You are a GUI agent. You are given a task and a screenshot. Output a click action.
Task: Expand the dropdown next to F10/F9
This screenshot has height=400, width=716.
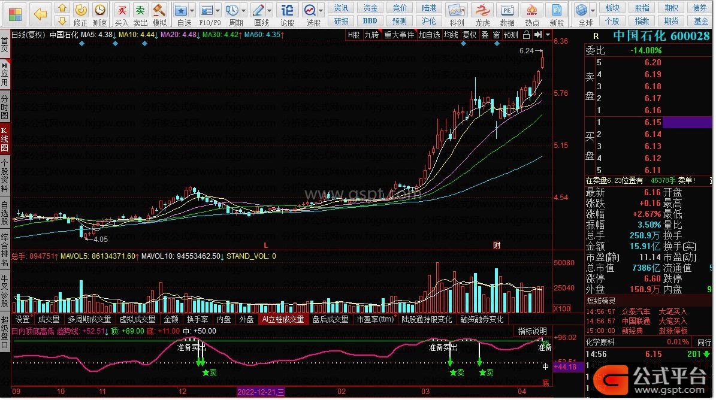click(x=218, y=11)
